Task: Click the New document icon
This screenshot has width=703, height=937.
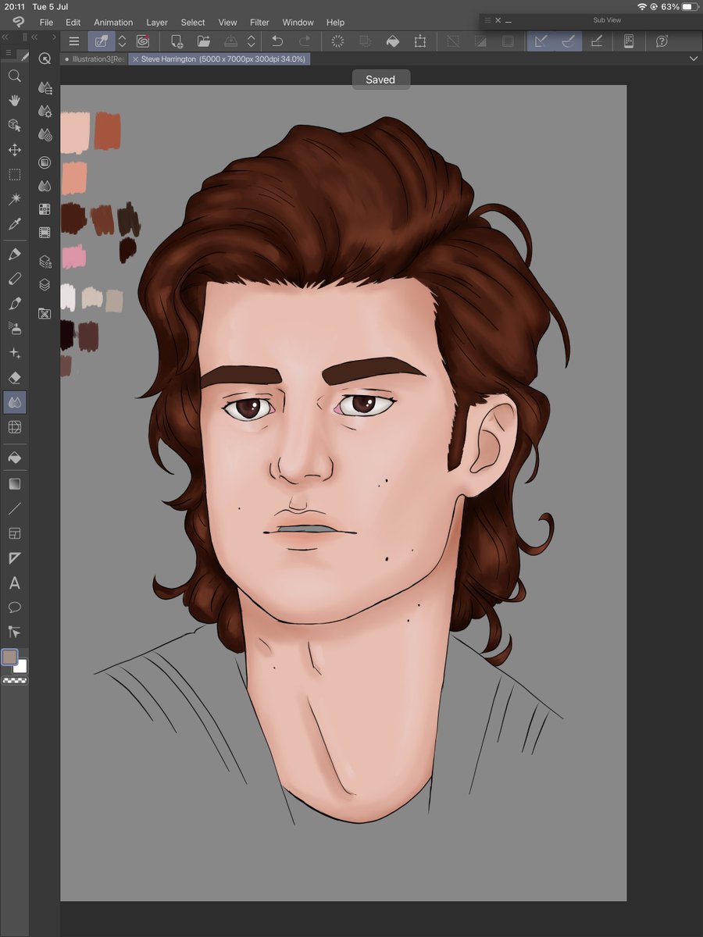Action: pos(177,41)
